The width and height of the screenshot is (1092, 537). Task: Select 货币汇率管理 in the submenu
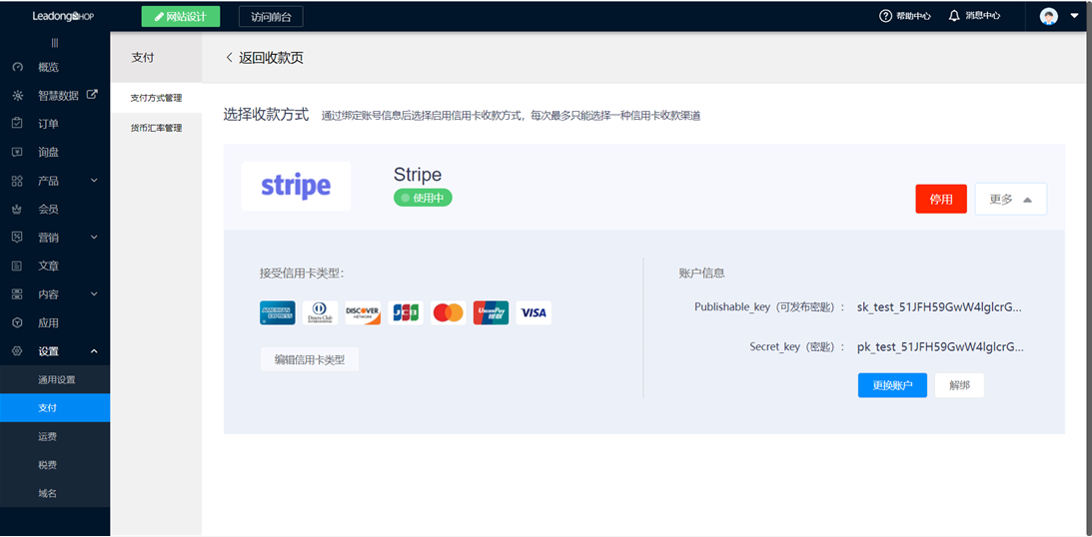point(156,128)
